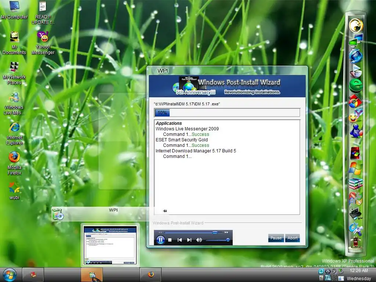
Task: Click the IDM 5.17 .exe path text
Action: click(187, 104)
